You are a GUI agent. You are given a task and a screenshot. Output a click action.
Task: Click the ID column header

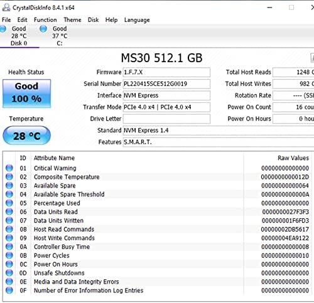tap(23, 158)
